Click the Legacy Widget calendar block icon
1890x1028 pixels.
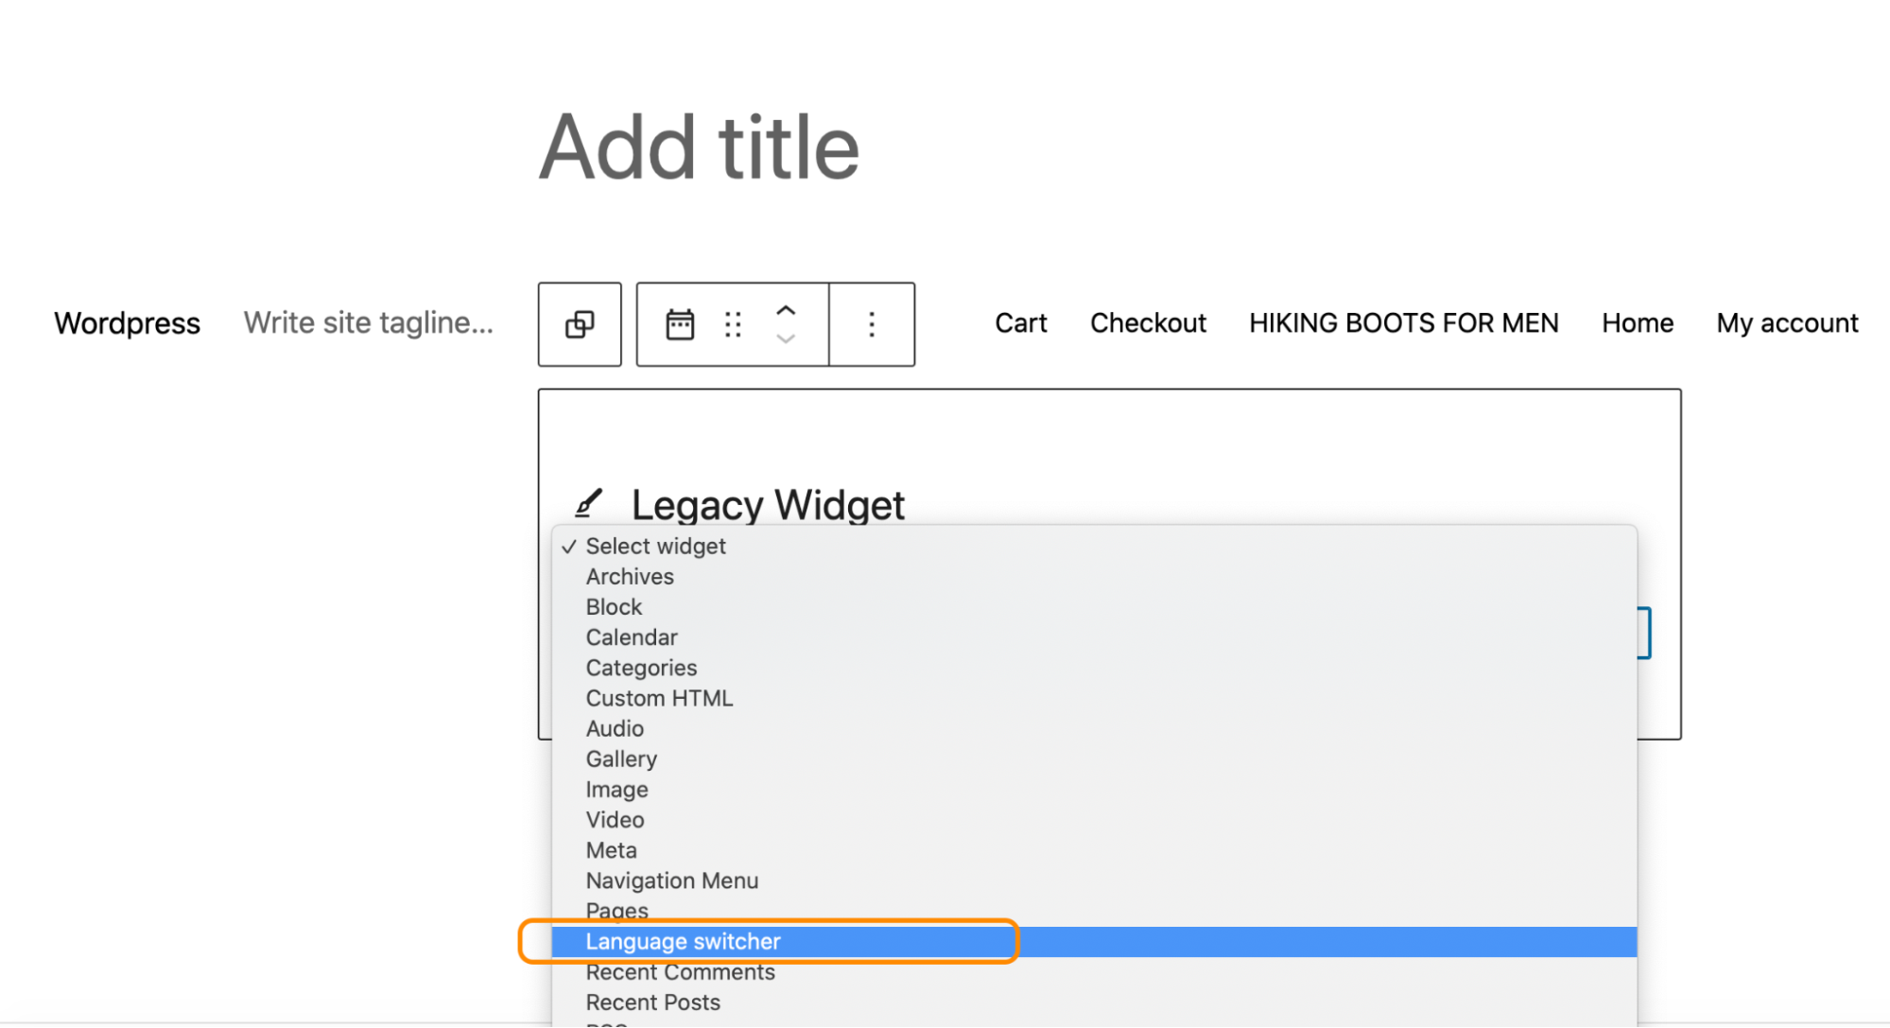[x=680, y=324]
